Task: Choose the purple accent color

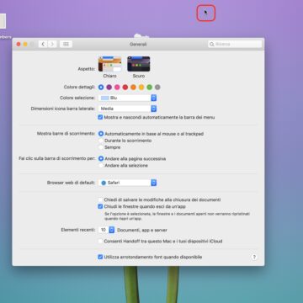Action: coord(109,88)
